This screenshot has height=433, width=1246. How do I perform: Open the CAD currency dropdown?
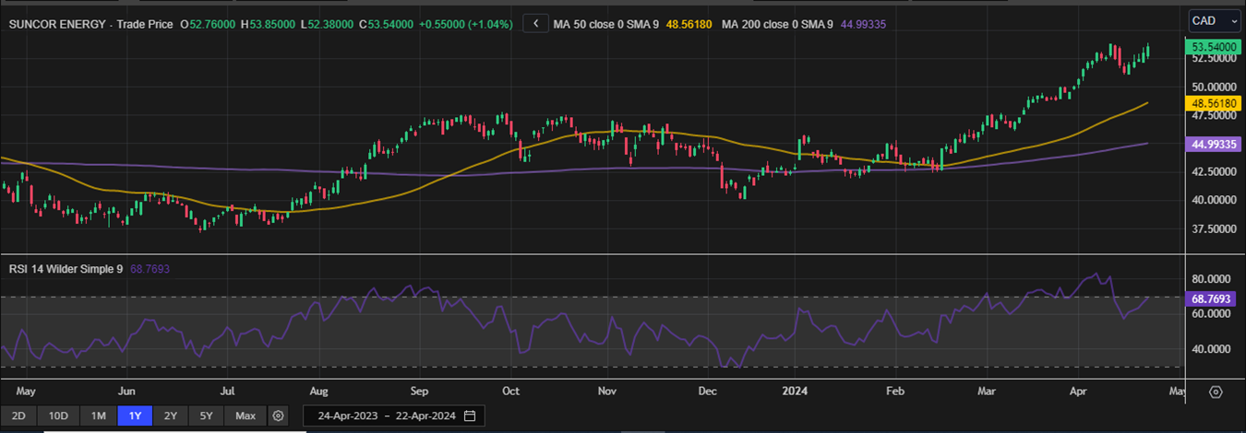click(x=1215, y=20)
